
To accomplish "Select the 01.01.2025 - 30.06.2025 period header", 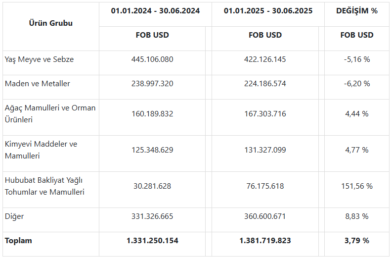I will (268, 10).
